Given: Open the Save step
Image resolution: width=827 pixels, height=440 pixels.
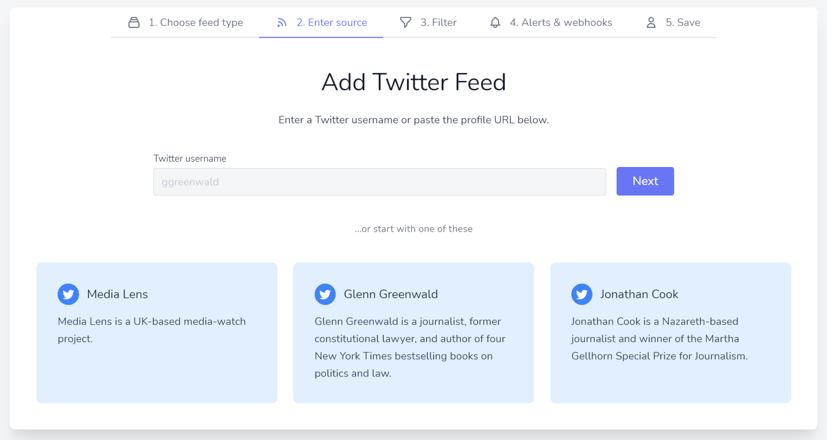Looking at the screenshot, I should (683, 23).
